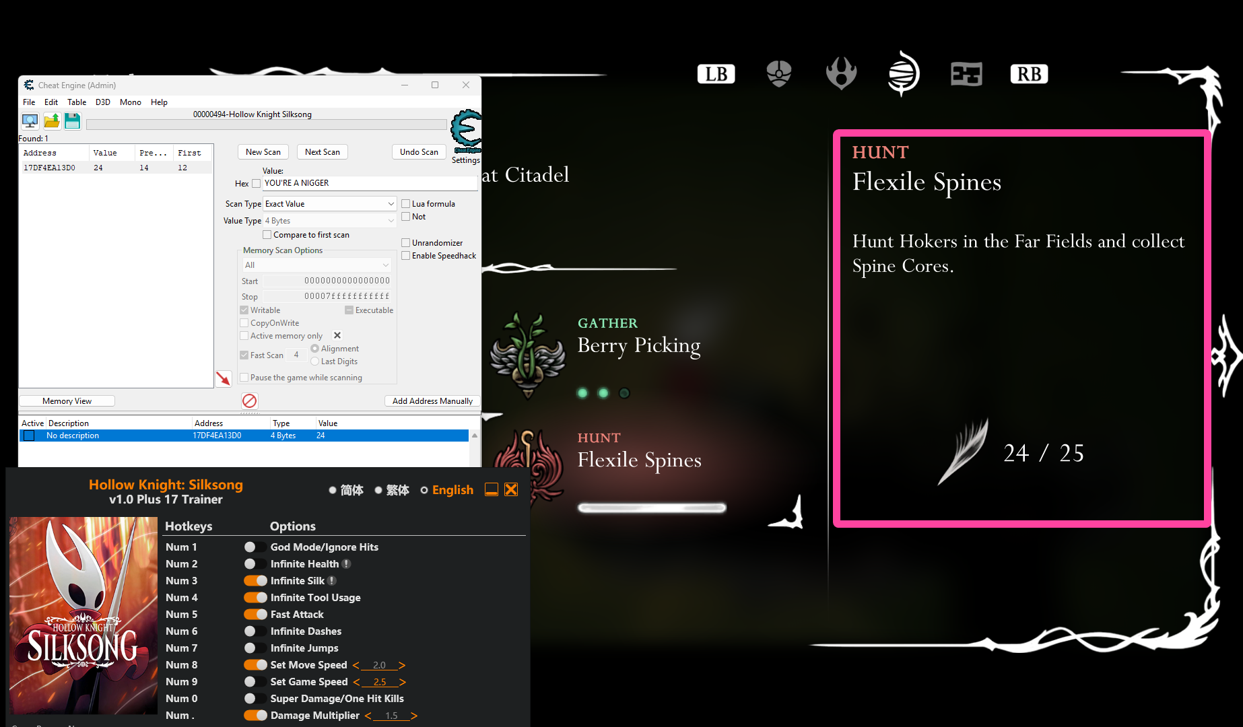Open the Table menu
The image size is (1243, 727).
(77, 102)
